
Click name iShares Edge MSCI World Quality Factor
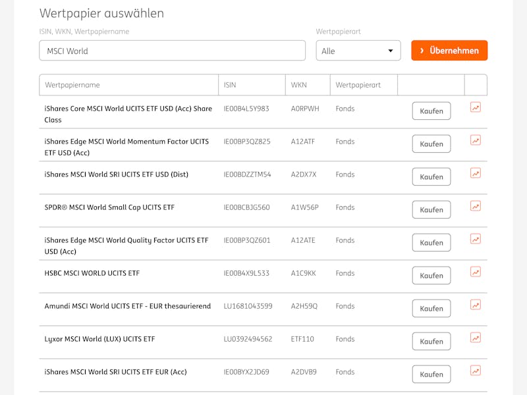(x=126, y=246)
